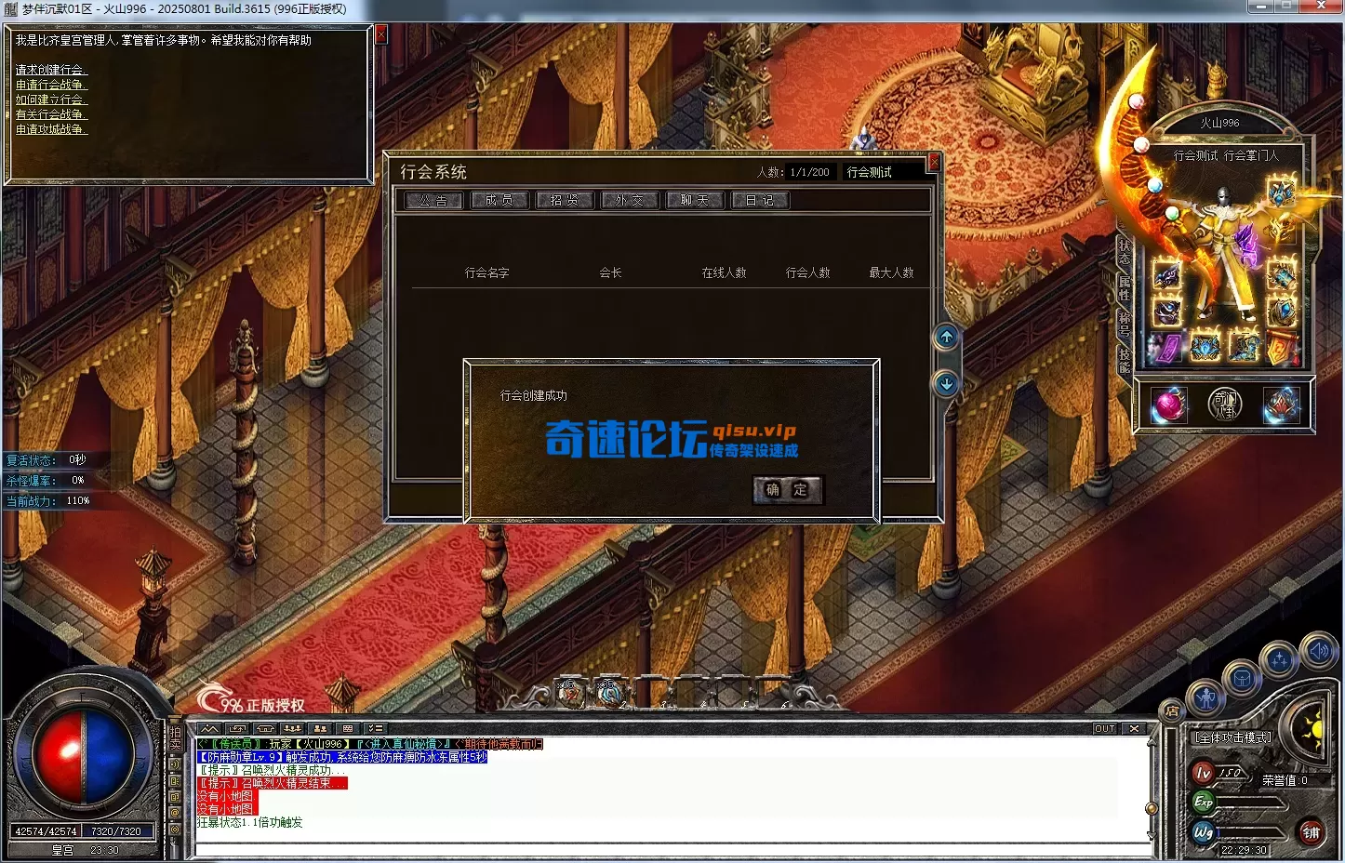The width and height of the screenshot is (1345, 863).
Task: Toggle the chat settings checklist icon
Action: click(375, 728)
